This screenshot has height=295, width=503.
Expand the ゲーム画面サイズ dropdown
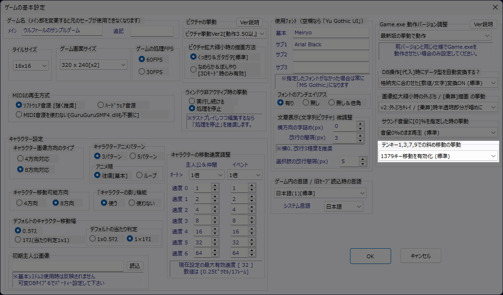click(x=94, y=64)
